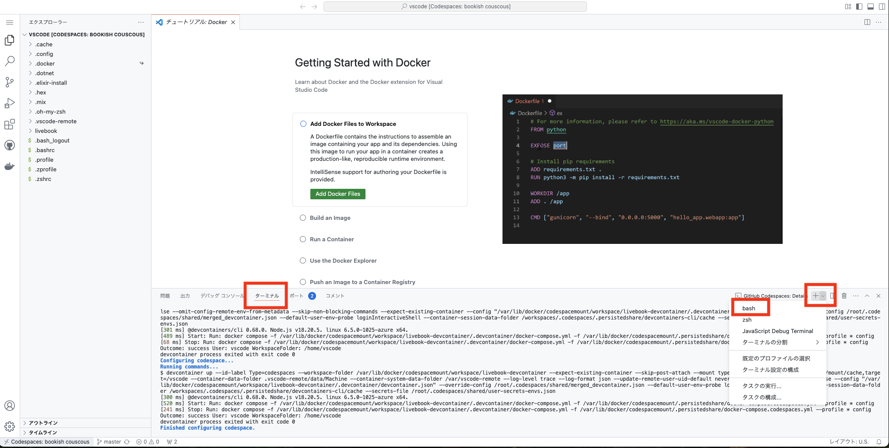Screen dimensions: 889x448
Task: Expand the タイムライン section
Action: coord(85,433)
